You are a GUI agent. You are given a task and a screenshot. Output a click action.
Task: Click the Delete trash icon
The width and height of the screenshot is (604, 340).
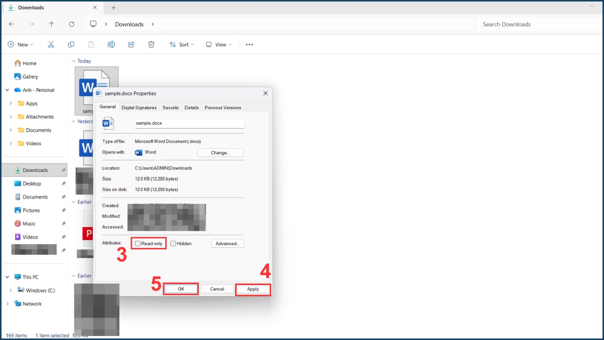pos(151,44)
